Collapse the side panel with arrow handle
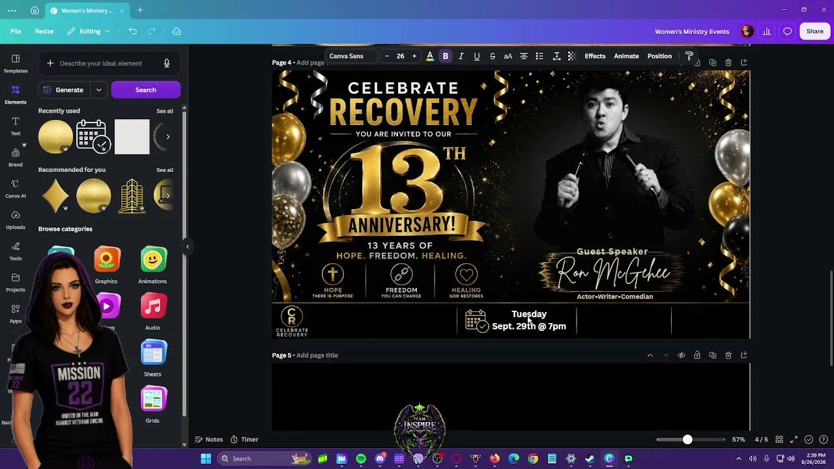Viewport: 834px width, 469px height. point(188,246)
